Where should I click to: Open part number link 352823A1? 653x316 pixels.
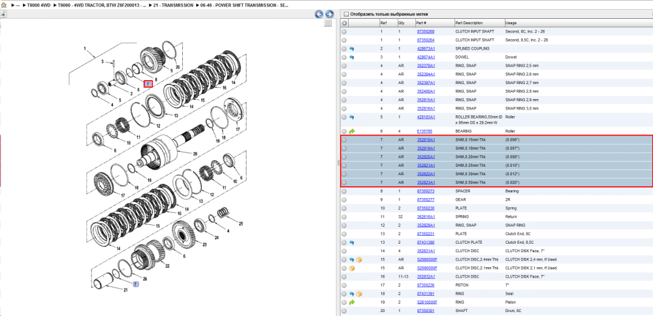point(426,182)
